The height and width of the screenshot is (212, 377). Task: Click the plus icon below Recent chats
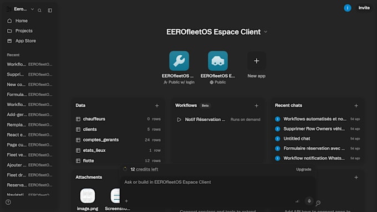356,178
